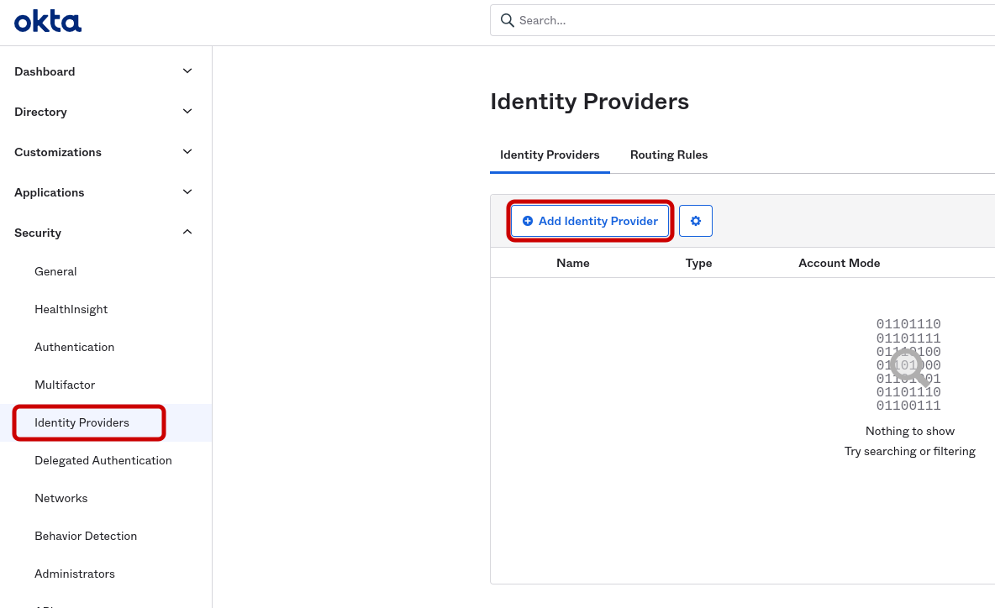This screenshot has height=608, width=995.
Task: Click the Try searching or filtering text
Action: pyautogui.click(x=910, y=452)
